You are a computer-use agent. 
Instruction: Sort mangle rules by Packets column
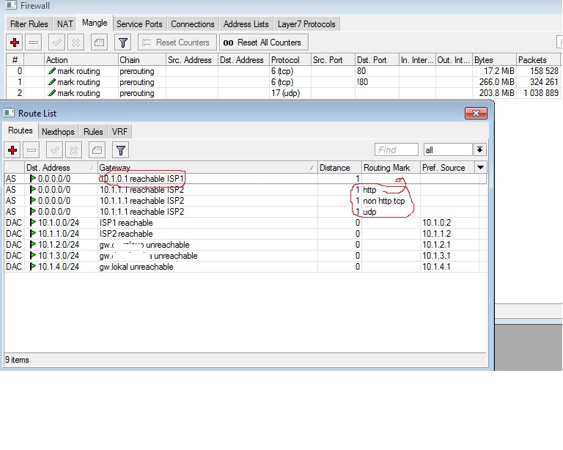[538, 60]
